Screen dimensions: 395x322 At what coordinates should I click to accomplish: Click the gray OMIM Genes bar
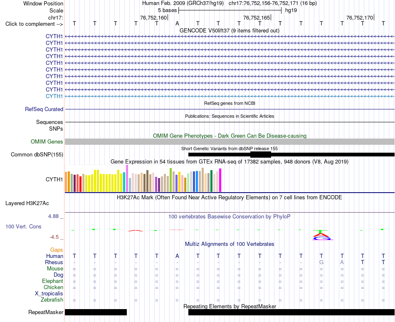pos(230,141)
